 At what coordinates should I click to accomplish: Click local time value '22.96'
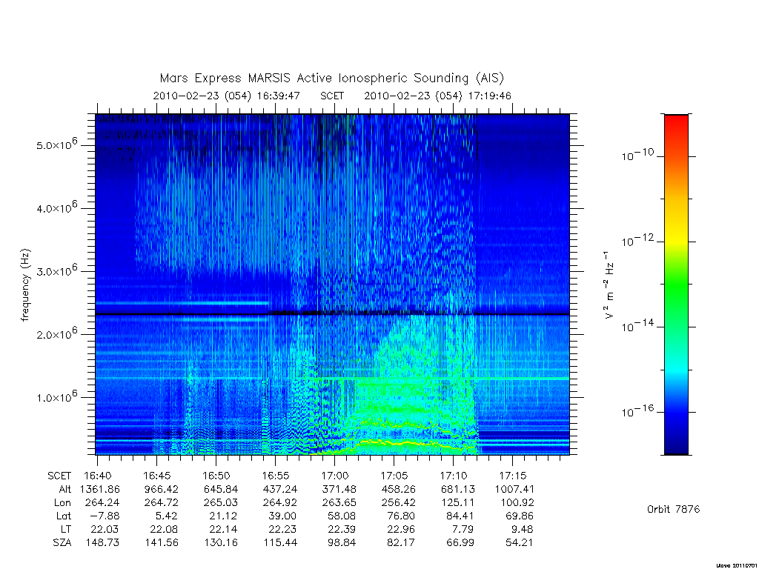tap(401, 529)
